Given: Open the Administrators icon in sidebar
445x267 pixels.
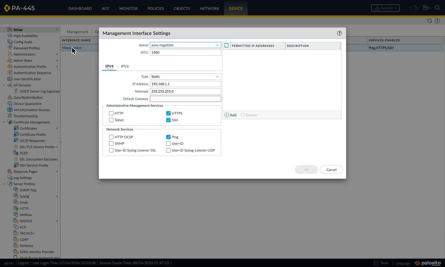Looking at the screenshot, I should (10, 54).
